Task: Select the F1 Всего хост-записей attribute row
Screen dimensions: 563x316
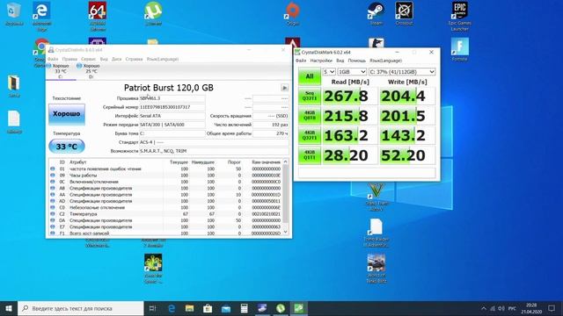Action: pos(165,233)
